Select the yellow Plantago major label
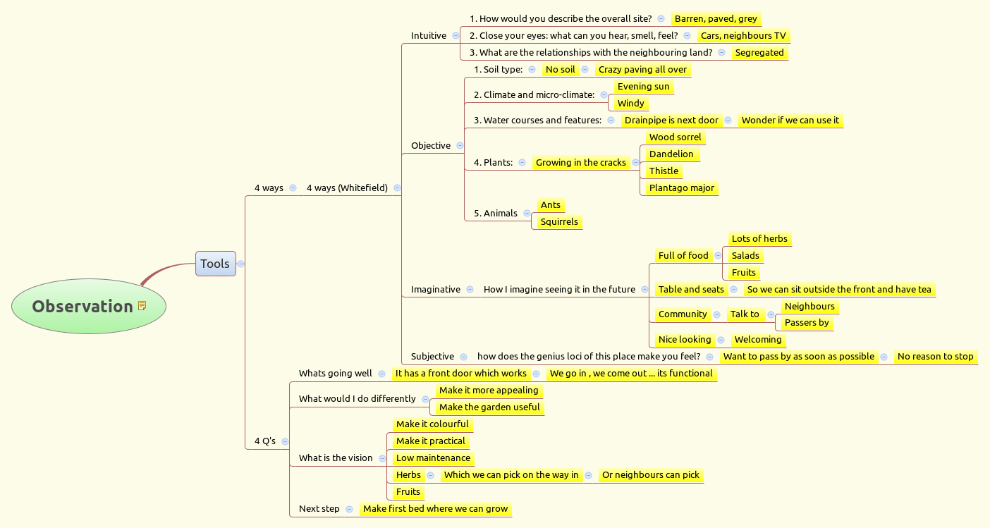The height and width of the screenshot is (528, 990). (x=681, y=188)
